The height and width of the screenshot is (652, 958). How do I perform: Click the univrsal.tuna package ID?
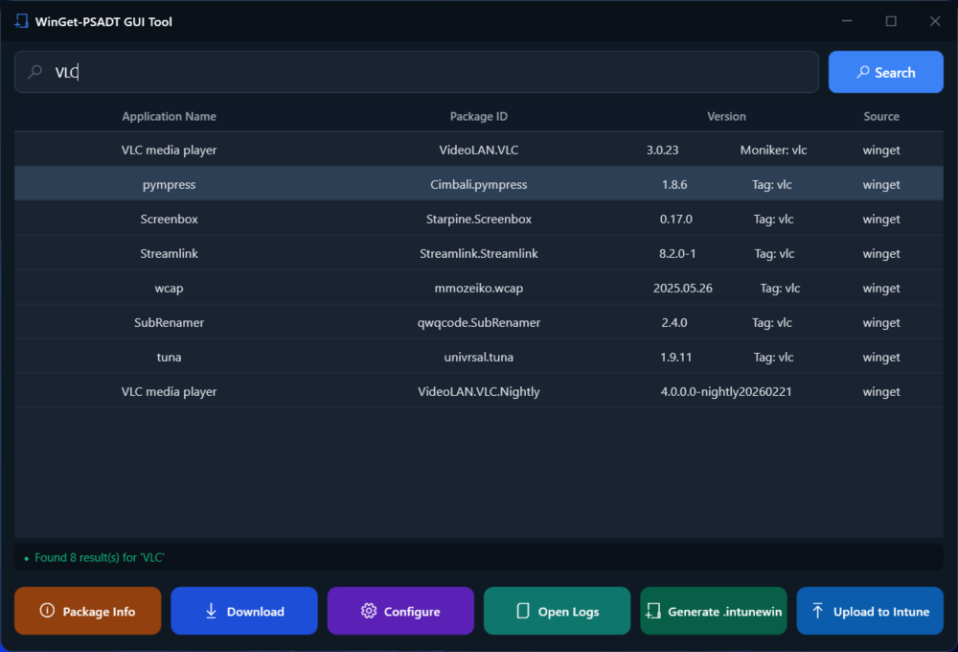pyautogui.click(x=478, y=357)
